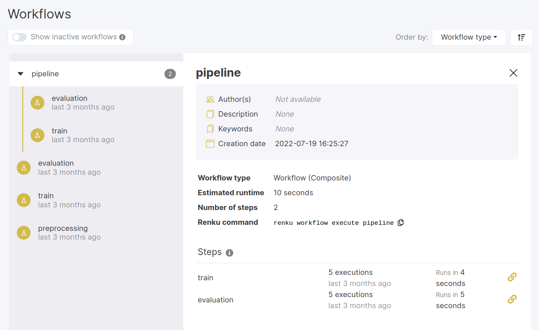Open the top-level train workflow
The image size is (539, 330).
pyautogui.click(x=69, y=200)
